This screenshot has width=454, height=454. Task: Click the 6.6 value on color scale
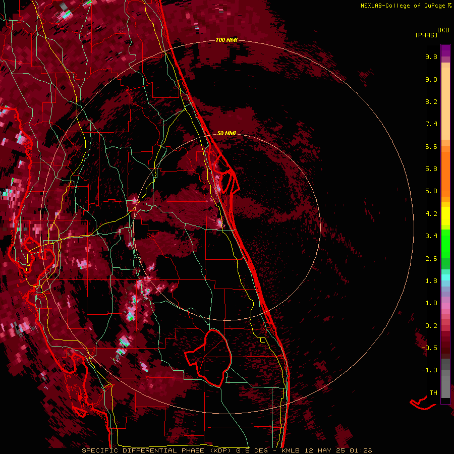[x=431, y=146]
